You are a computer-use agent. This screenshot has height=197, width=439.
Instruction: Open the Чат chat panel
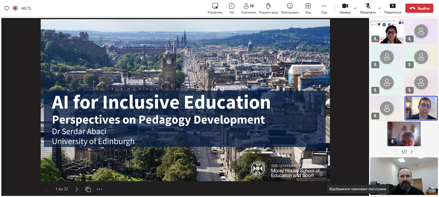pos(232,8)
